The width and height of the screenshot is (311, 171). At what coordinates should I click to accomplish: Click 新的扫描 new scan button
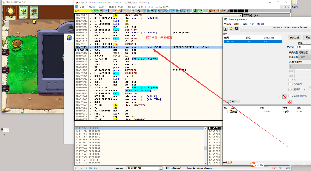click(x=294, y=38)
